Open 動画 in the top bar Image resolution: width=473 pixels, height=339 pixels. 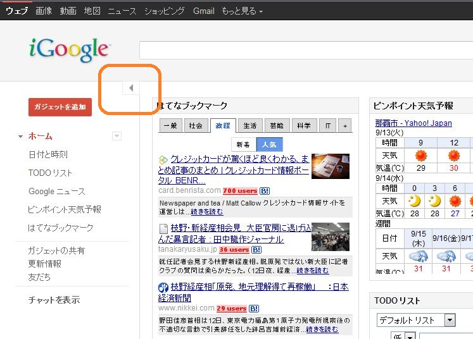pyautogui.click(x=68, y=11)
